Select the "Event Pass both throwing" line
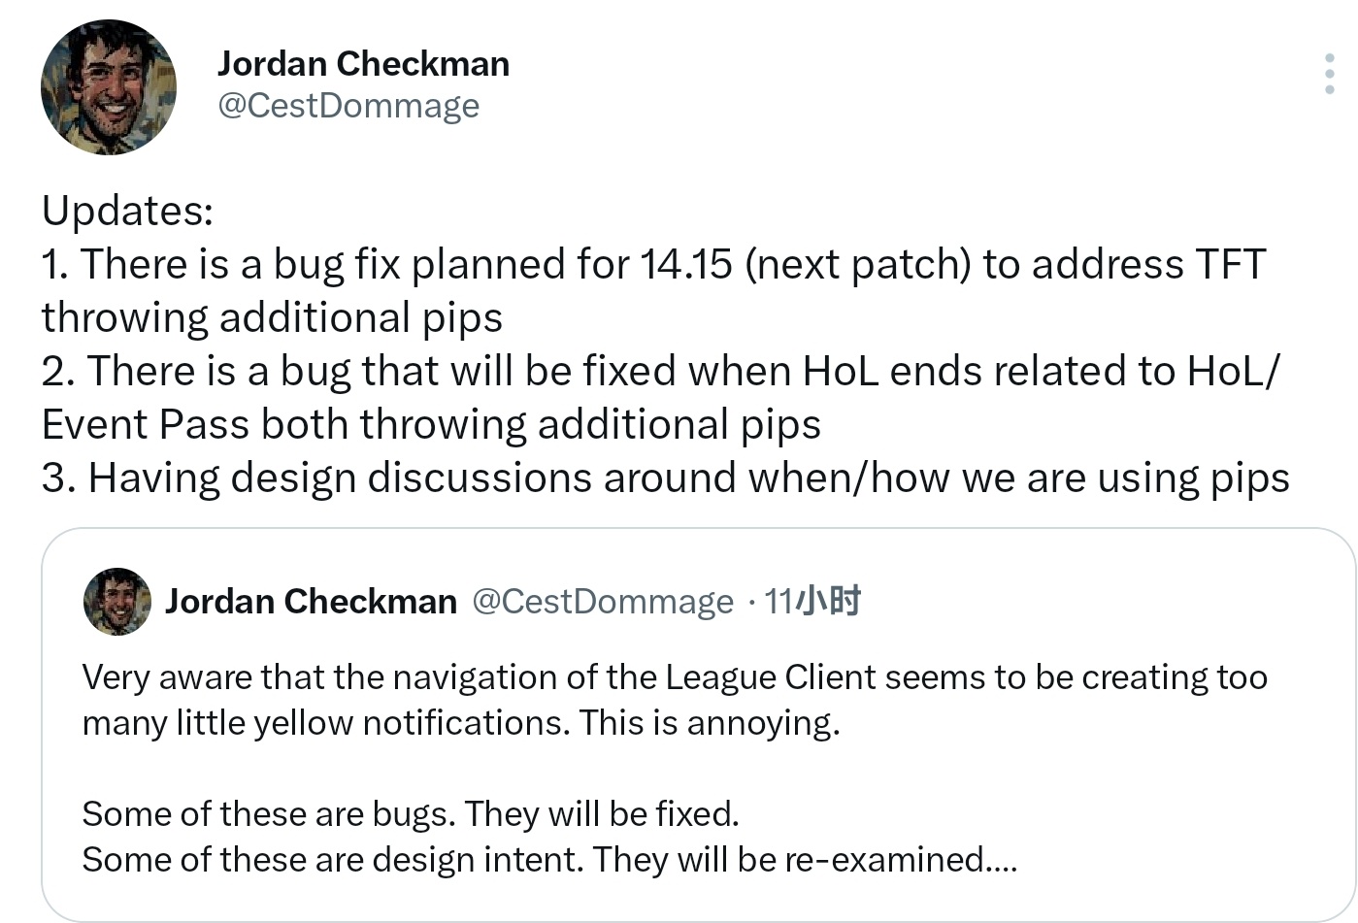Viewport: 1358px width, 923px height. coord(431,425)
